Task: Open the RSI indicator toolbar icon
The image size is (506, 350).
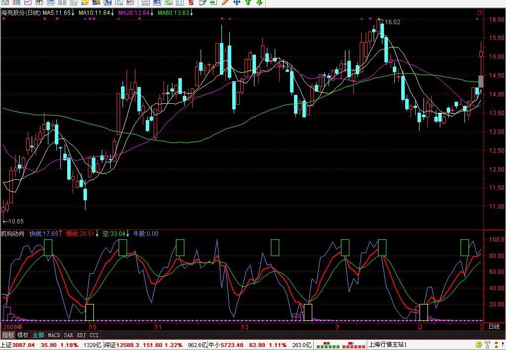Action: click(157, 2)
